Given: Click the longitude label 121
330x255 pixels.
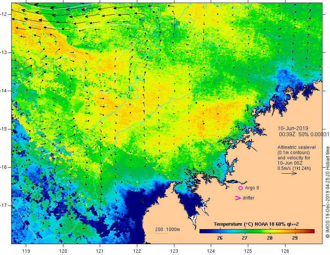Looking at the screenshot, I should pos(100,251).
